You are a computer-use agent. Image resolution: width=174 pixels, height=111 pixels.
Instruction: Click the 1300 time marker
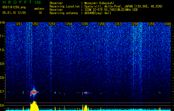[x=168, y=24]
